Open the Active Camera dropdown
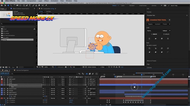 (93, 67)
